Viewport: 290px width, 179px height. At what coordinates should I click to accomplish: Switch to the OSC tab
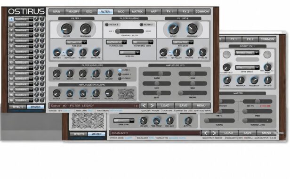89,11
